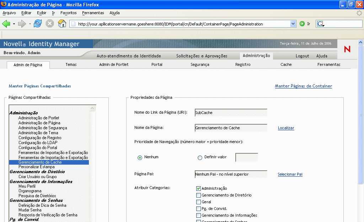
Task: Click the Reload page icon
Action: tap(38, 24)
